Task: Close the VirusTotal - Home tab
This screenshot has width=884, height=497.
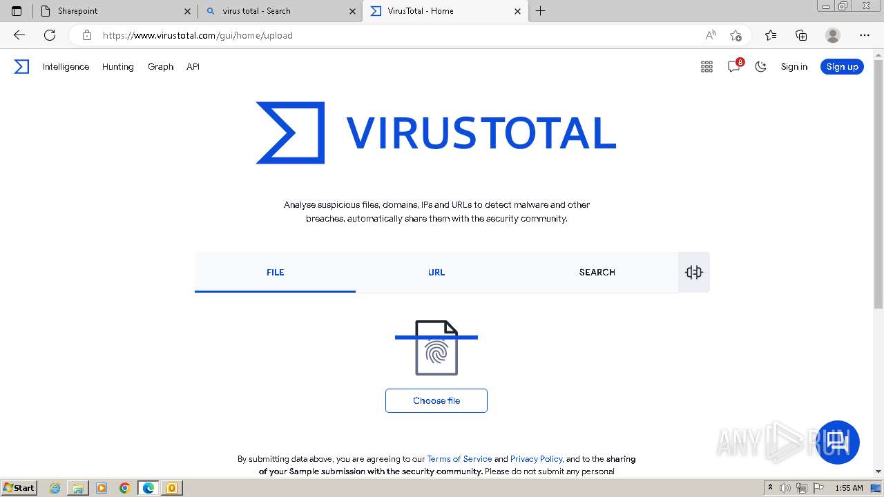Action: (x=517, y=11)
